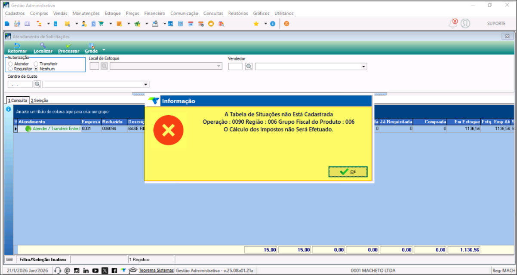Click the Ok button in the dialog

pos(348,172)
